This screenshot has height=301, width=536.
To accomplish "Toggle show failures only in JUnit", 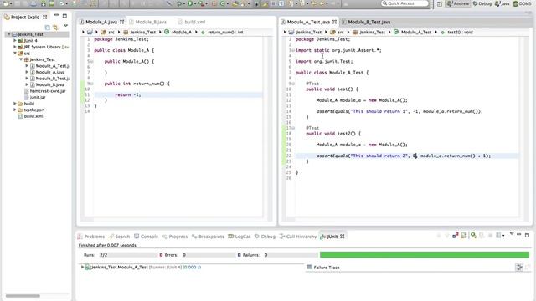I will [x=455, y=236].
